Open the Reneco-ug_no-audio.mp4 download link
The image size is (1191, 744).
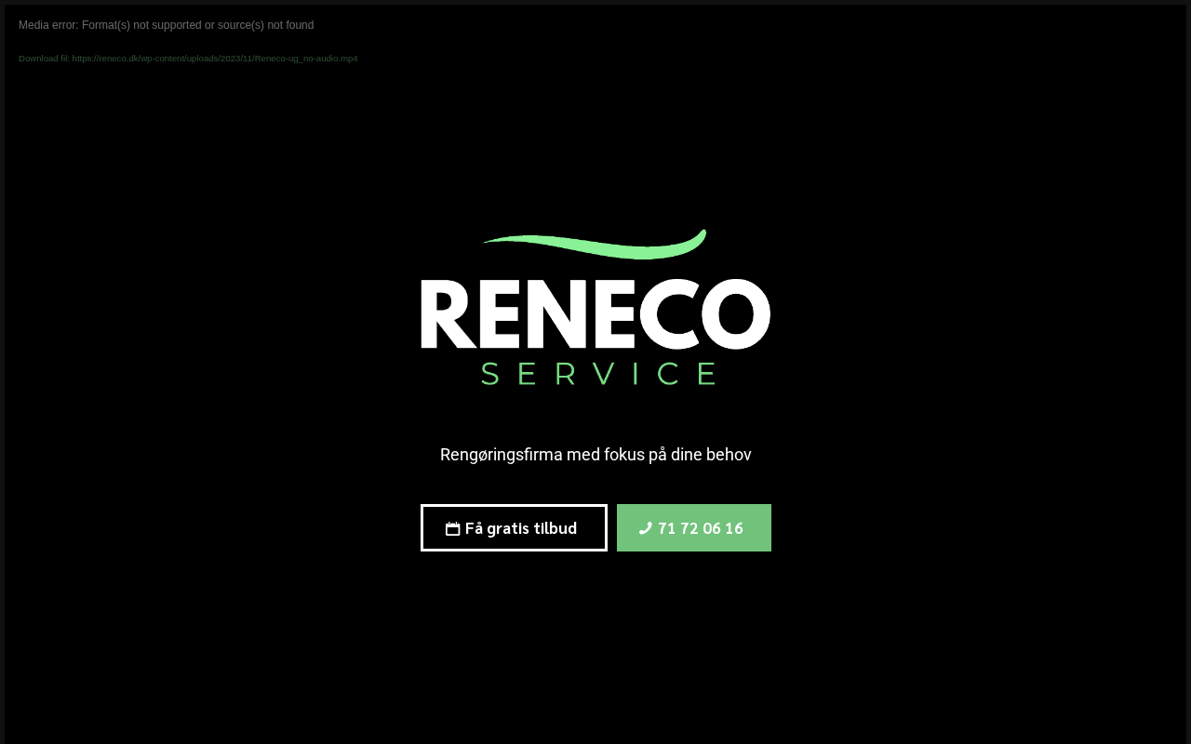(x=215, y=59)
